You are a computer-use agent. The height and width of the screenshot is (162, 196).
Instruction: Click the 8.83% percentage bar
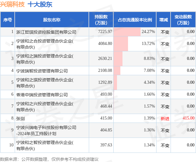(118, 58)
